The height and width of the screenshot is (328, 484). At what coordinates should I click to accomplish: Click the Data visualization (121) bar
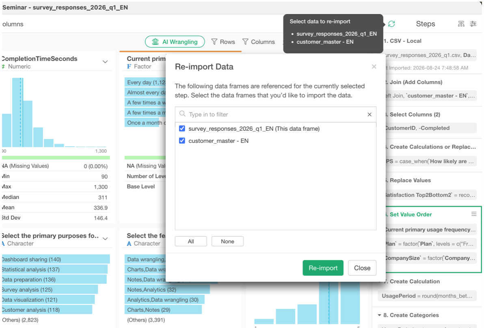pyautogui.click(x=48, y=300)
